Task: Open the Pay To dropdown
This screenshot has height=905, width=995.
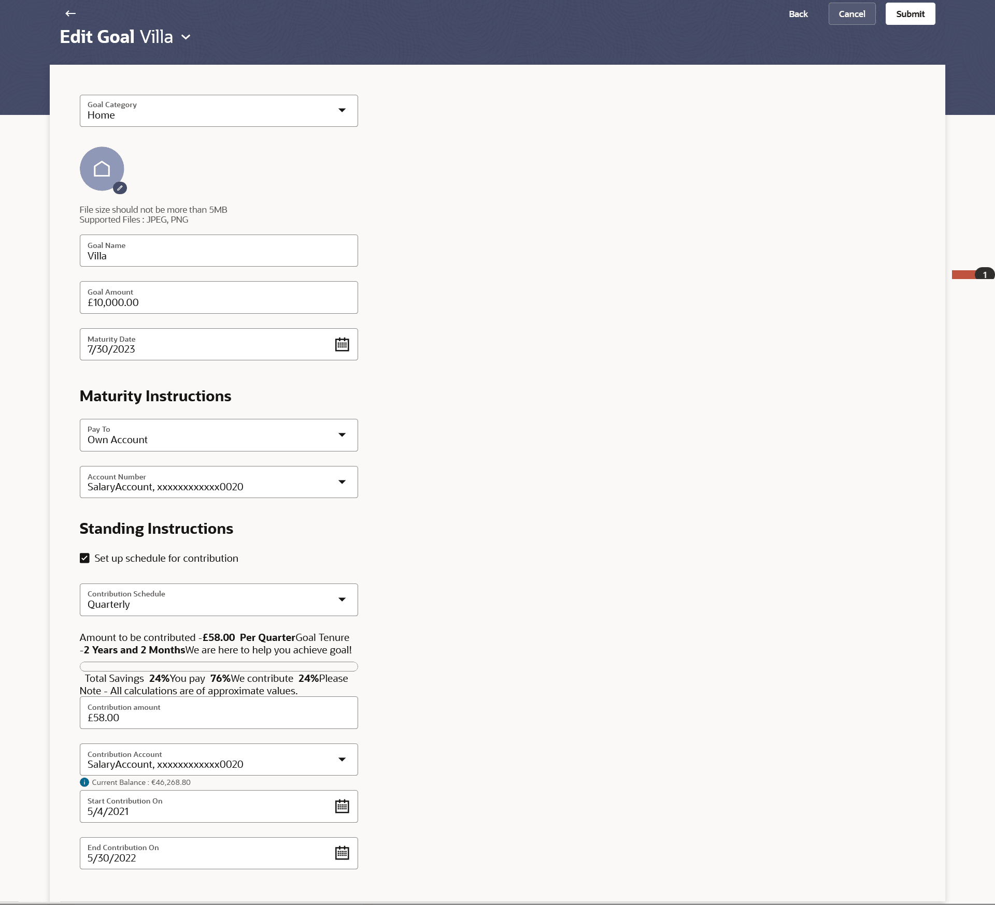Action: (342, 435)
